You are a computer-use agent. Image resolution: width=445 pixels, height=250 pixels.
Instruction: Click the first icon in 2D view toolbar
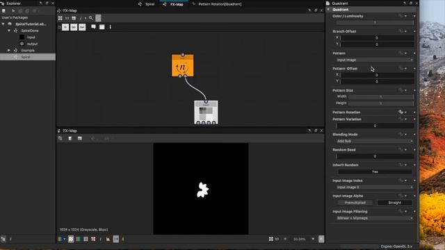tap(60, 138)
